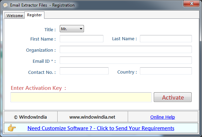Click the pointing hand icon
Viewport: 202px width, 137px height.
click(12, 128)
